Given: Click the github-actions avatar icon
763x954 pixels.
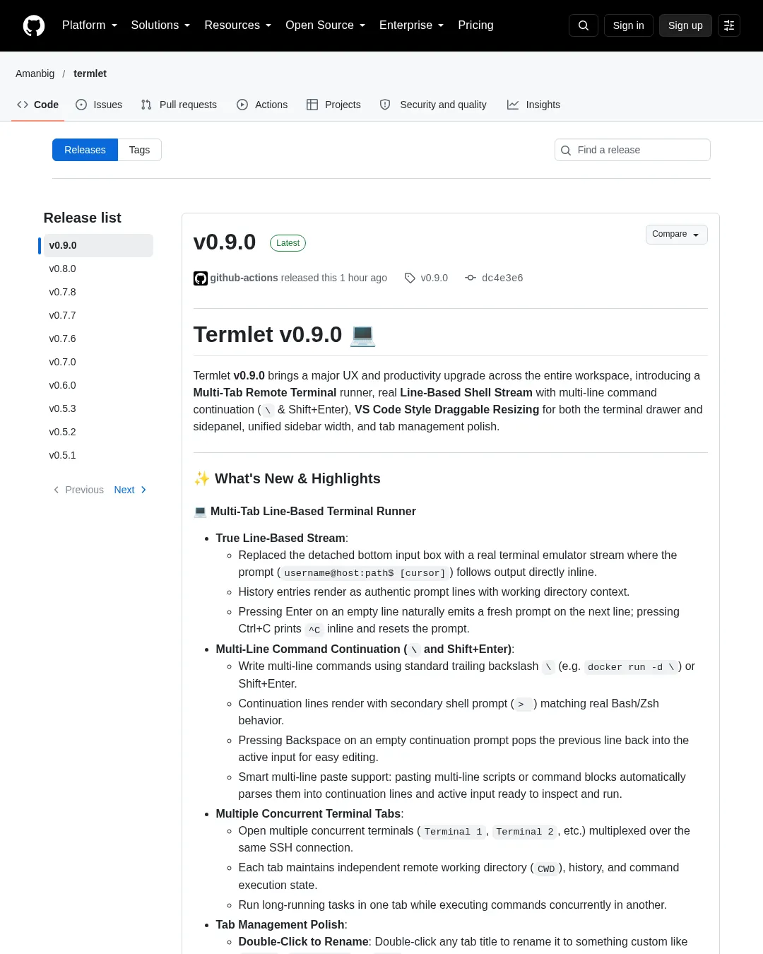Looking at the screenshot, I should [201, 278].
